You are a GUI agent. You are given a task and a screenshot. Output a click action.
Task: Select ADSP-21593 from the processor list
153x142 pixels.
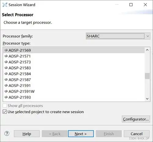click(74, 97)
